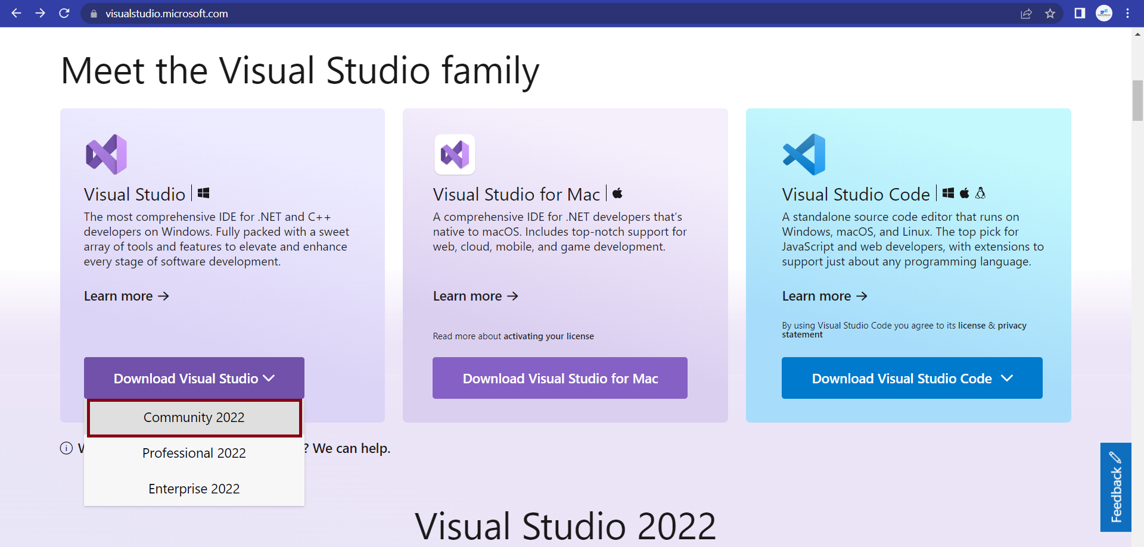Click the Apple icon beside Visual Studio Code

pyautogui.click(x=964, y=193)
